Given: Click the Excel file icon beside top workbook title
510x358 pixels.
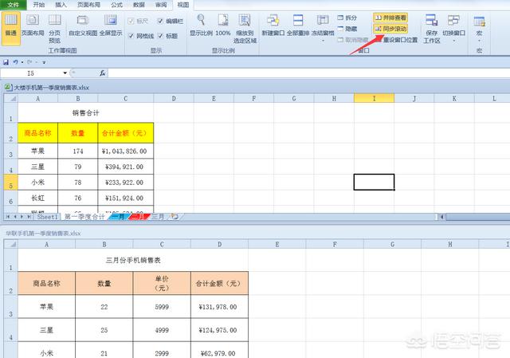Looking at the screenshot, I should coord(8,87).
